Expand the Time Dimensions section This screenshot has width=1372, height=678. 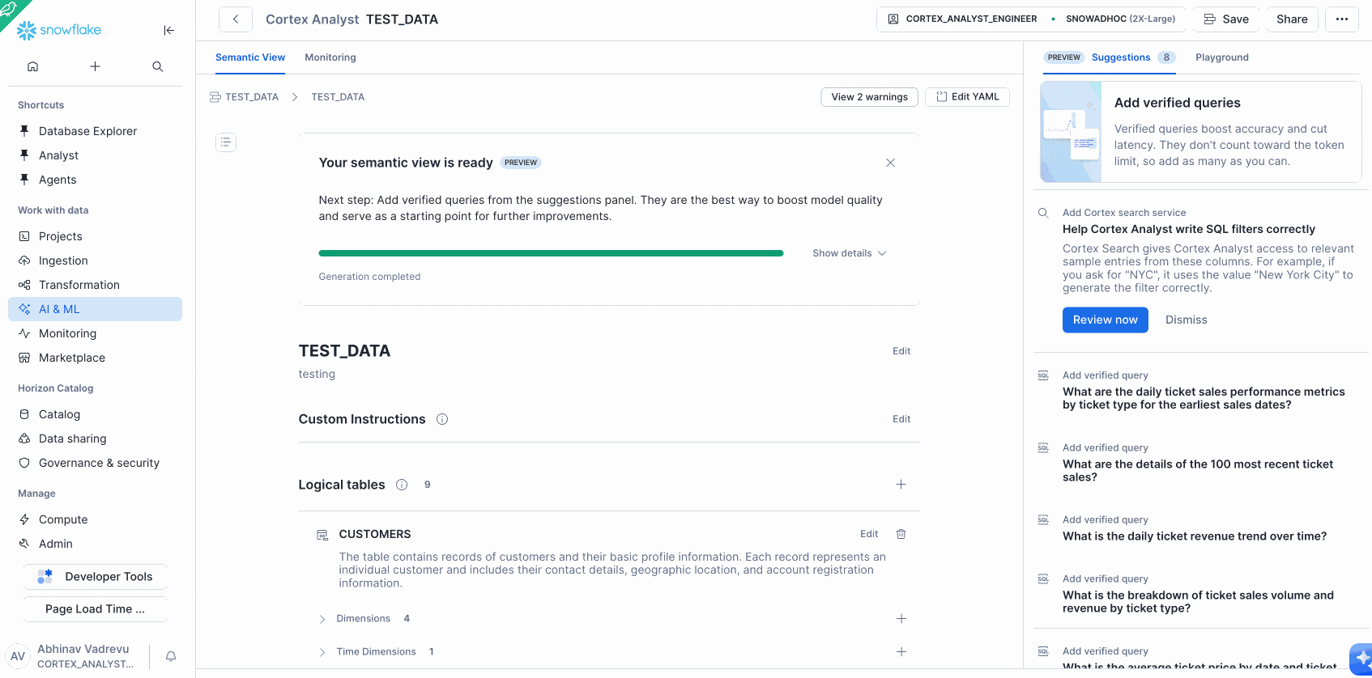(322, 652)
